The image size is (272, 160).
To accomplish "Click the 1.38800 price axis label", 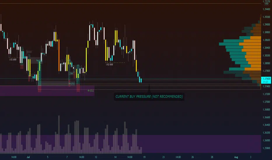I will [x=266, y=32].
